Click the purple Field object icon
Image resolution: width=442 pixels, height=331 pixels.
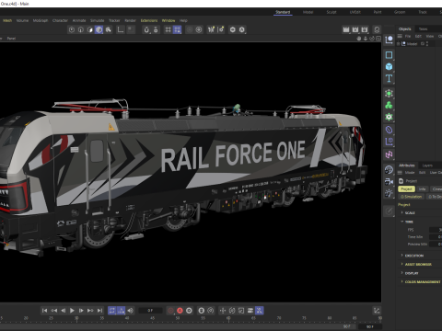389,142
